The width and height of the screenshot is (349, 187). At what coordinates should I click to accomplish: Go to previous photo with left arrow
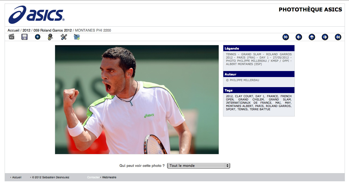tap(299, 37)
